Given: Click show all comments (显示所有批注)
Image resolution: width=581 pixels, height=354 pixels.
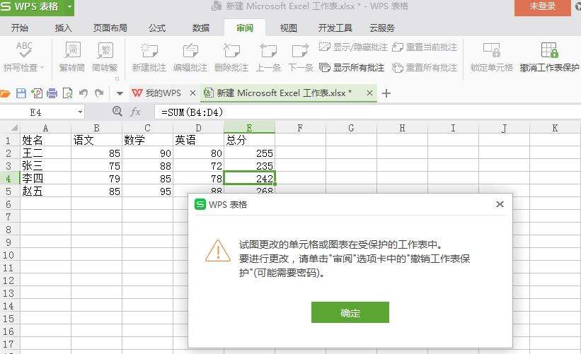Looking at the screenshot, I should [352, 68].
